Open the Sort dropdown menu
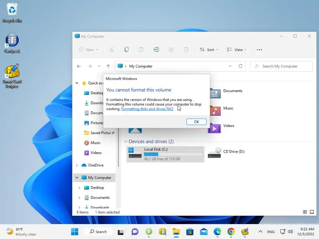 tap(209, 49)
